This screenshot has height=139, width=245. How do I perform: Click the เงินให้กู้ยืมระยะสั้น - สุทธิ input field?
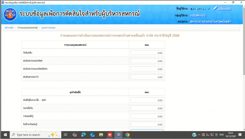coord(147,100)
